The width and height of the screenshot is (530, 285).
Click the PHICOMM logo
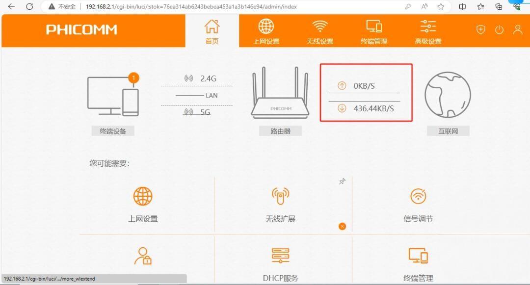pos(81,30)
